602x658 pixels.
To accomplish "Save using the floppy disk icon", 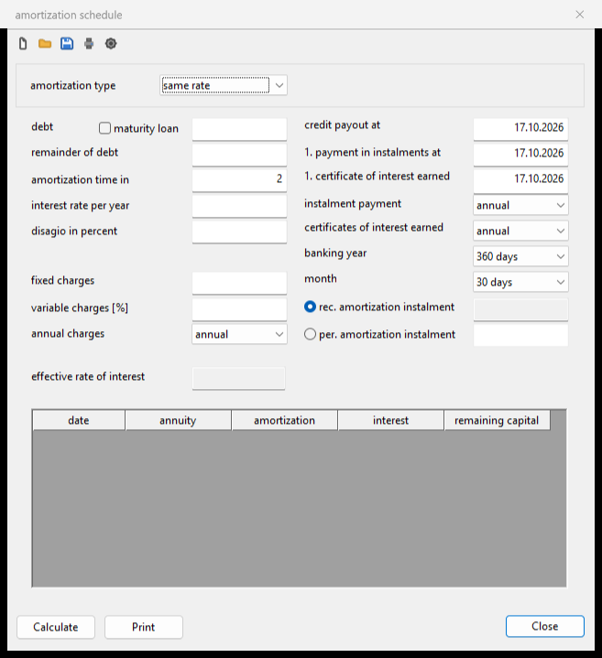I will pos(67,44).
